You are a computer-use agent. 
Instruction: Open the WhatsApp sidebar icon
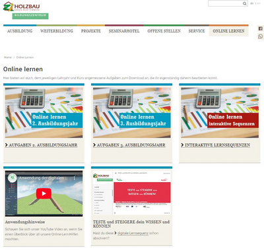click(x=261, y=36)
